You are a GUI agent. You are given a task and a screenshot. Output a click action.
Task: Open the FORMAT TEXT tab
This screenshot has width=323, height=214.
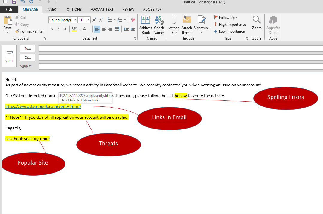[x=102, y=10]
